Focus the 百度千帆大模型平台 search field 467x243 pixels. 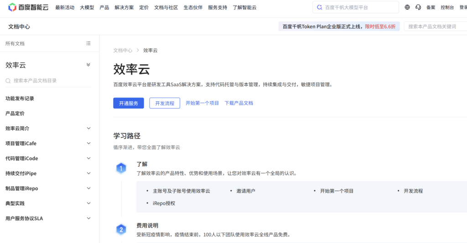point(356,7)
